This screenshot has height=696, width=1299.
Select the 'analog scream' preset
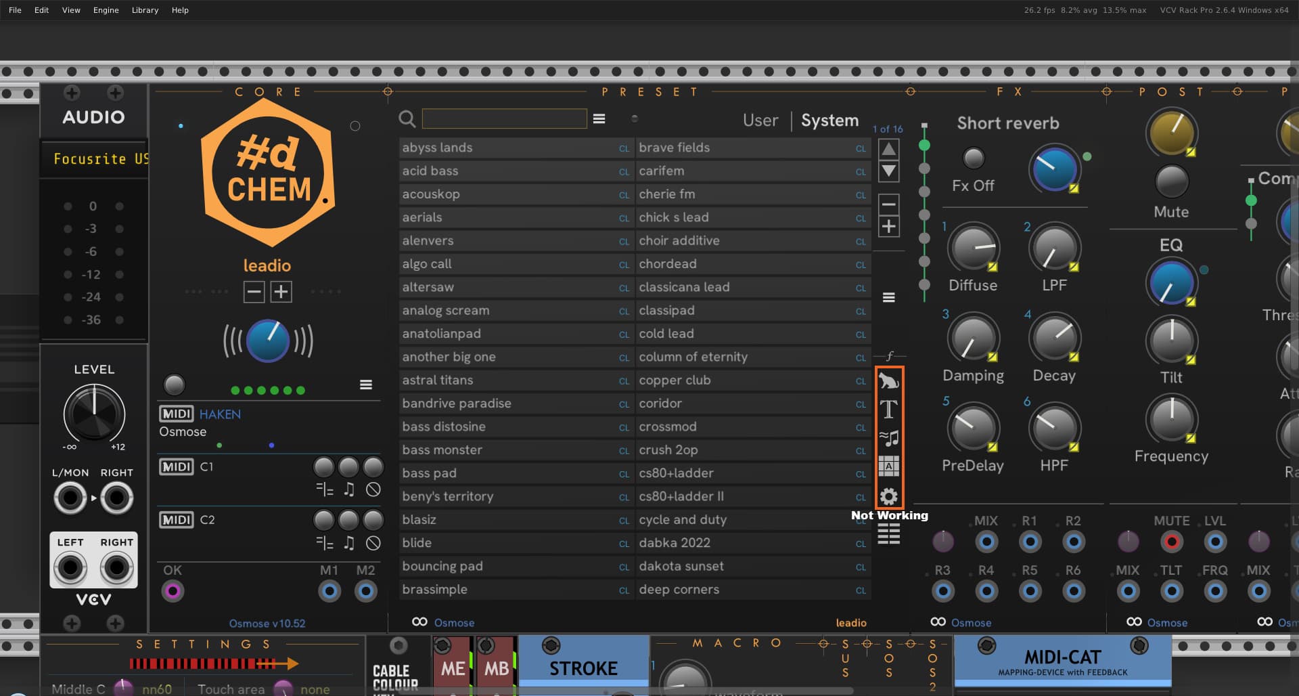pos(446,311)
